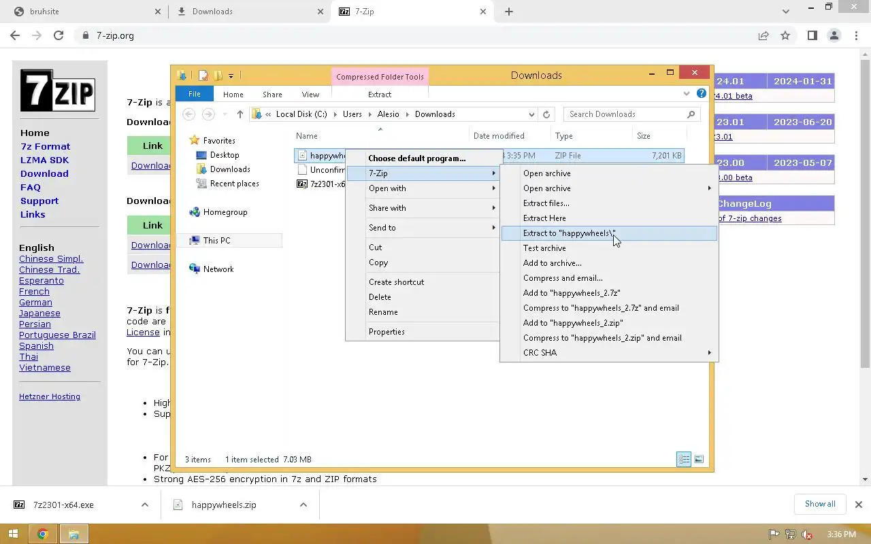The height and width of the screenshot is (544, 871).
Task: Select Vietnamese language link
Action: (x=45, y=368)
